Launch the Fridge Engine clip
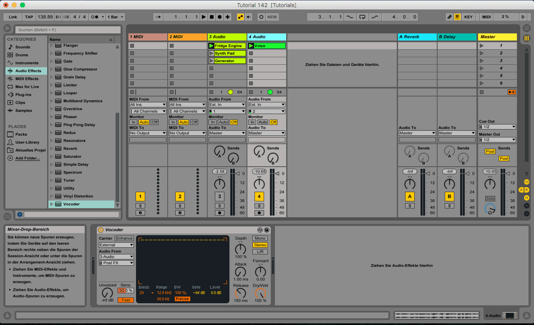534x325 pixels. click(212, 46)
